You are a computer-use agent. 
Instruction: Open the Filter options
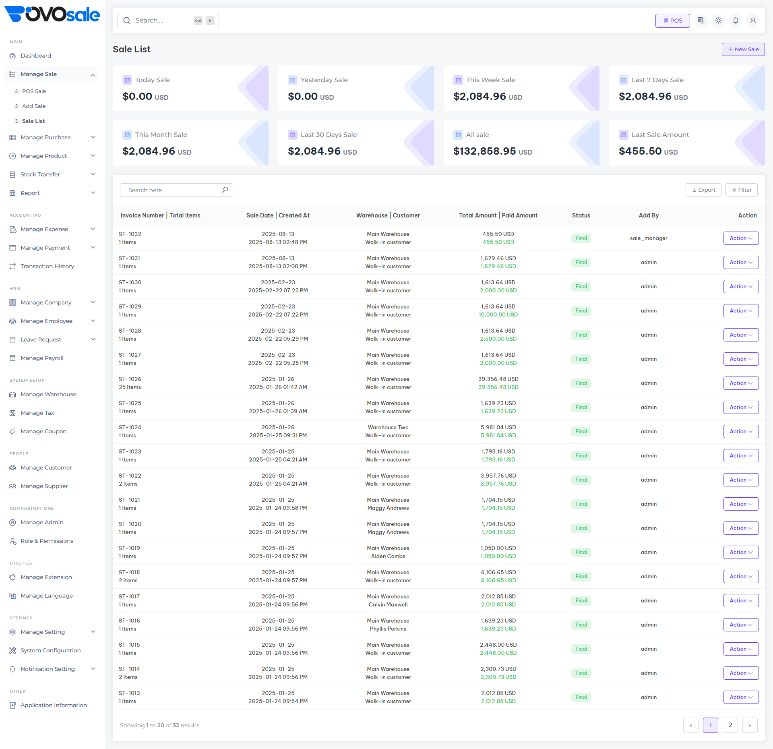coord(741,190)
